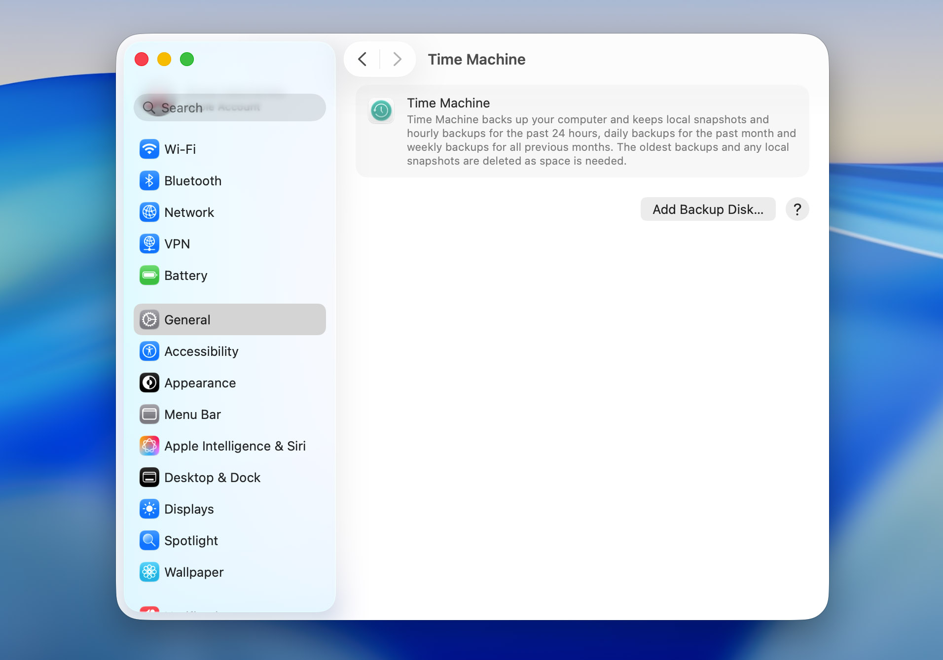Screen dimensions: 943x660
Task: Open Desktop & Dock settings
Action: pyautogui.click(x=230, y=477)
